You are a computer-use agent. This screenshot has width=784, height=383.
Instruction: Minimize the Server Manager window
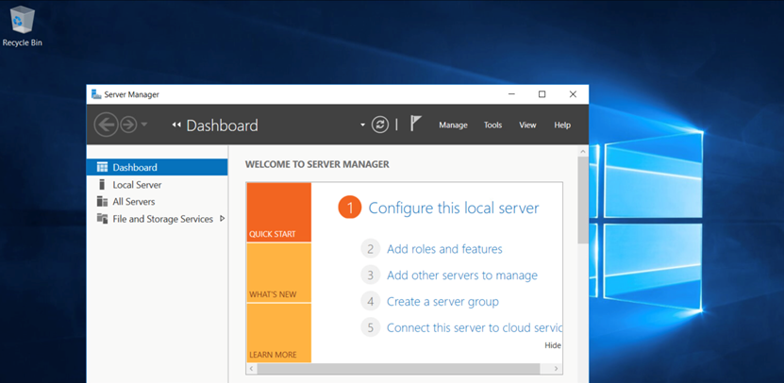click(511, 94)
